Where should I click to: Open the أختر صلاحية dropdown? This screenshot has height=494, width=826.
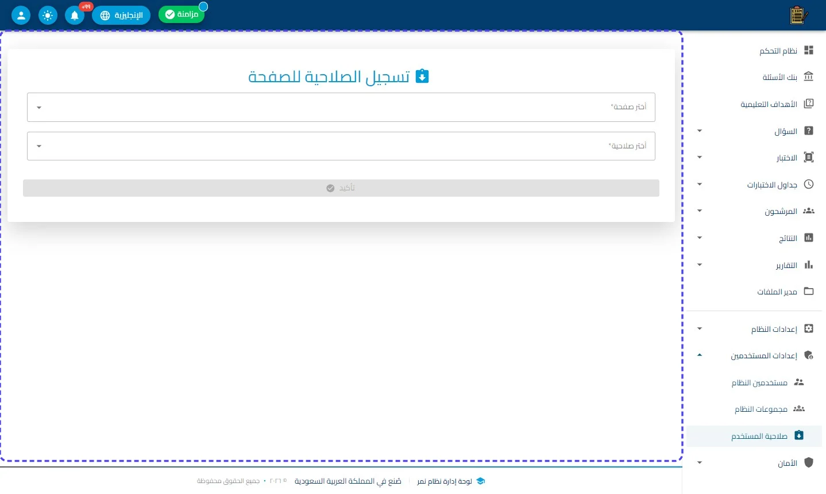(x=341, y=146)
